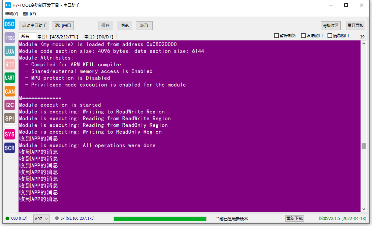Click the 展开面板 button
372x226 pixels.
click(355, 25)
